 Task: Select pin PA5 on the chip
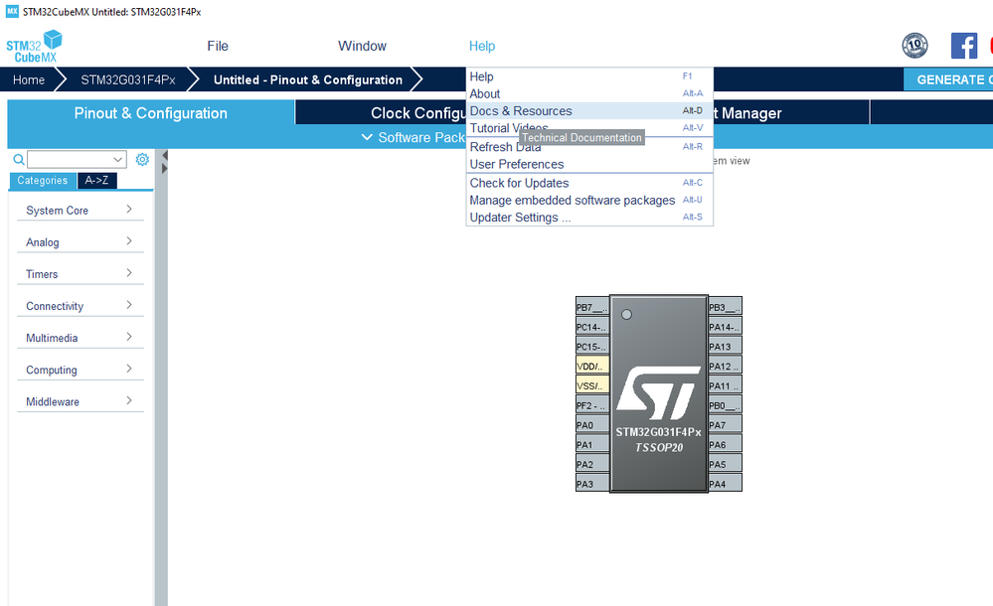click(725, 464)
